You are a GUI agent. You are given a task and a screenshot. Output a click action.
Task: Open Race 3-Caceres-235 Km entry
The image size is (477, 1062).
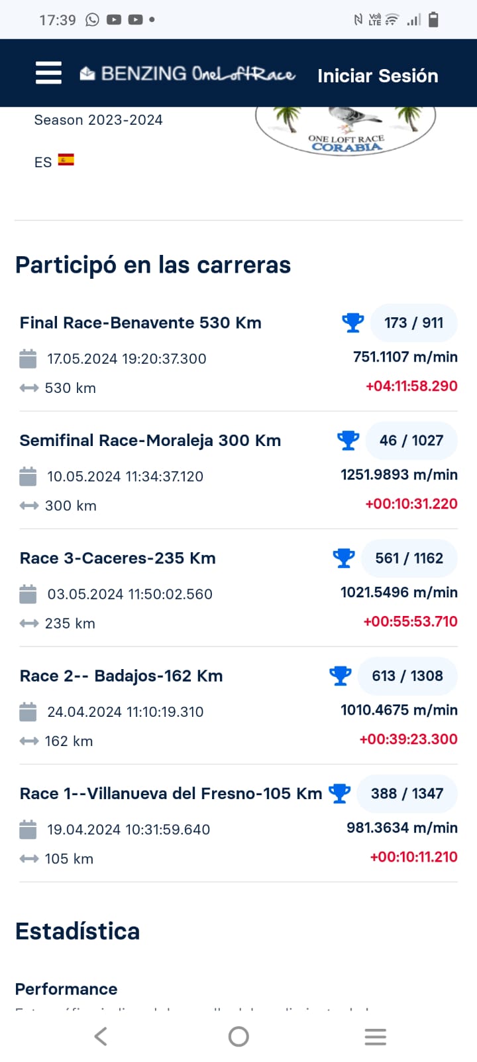[118, 558]
